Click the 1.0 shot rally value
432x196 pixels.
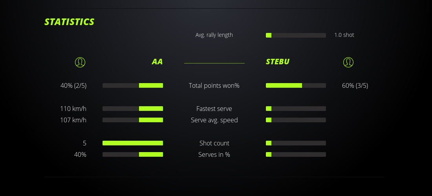(x=344, y=35)
